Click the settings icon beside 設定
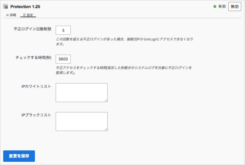The height and width of the screenshot is (165, 245). point(24,15)
